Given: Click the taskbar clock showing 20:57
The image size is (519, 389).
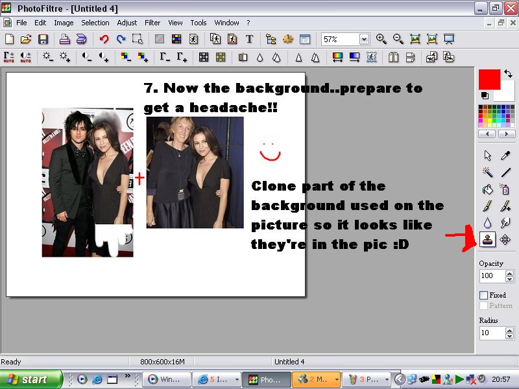Looking at the screenshot, I should [501, 379].
